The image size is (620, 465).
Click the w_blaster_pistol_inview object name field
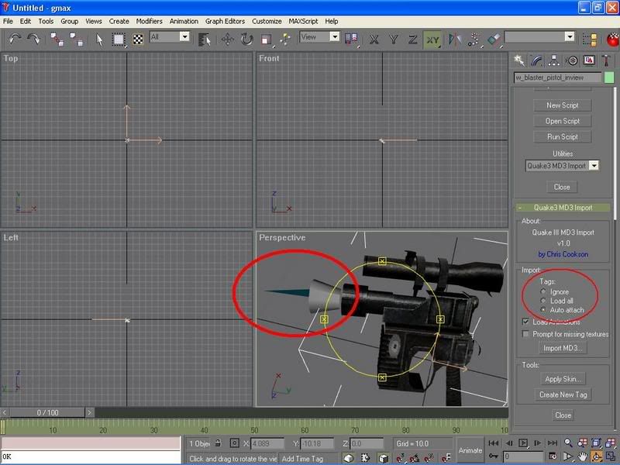click(x=557, y=77)
